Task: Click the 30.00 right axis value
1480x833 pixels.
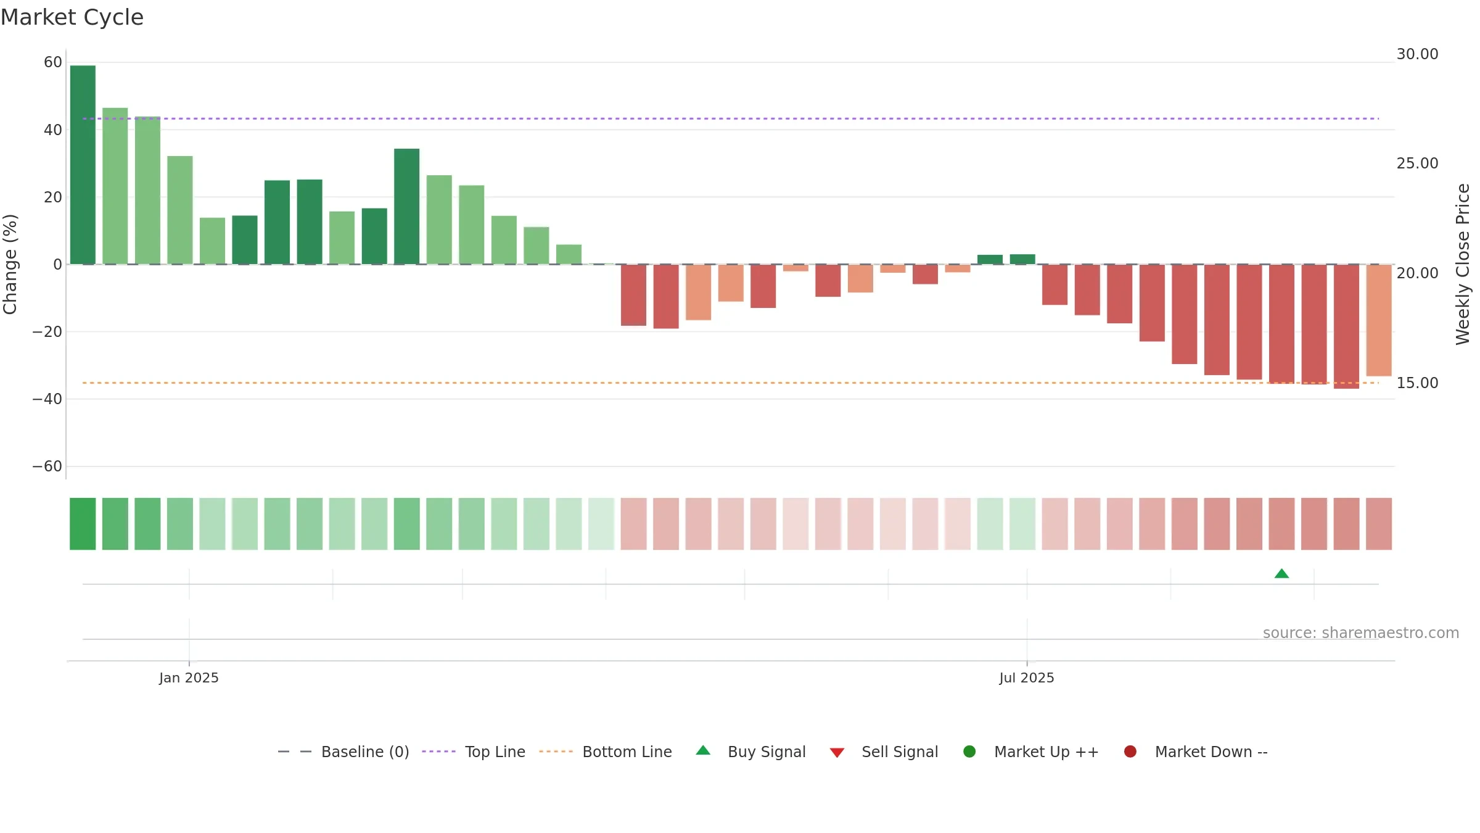Action: pos(1417,54)
